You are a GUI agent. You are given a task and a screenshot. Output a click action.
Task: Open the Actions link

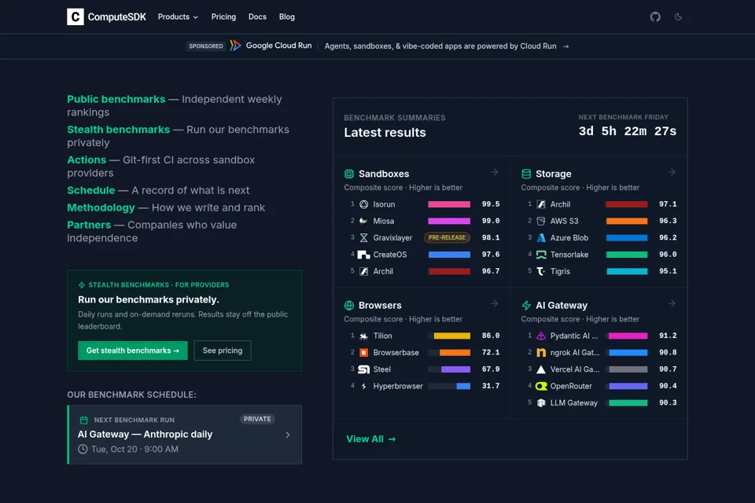tap(87, 160)
